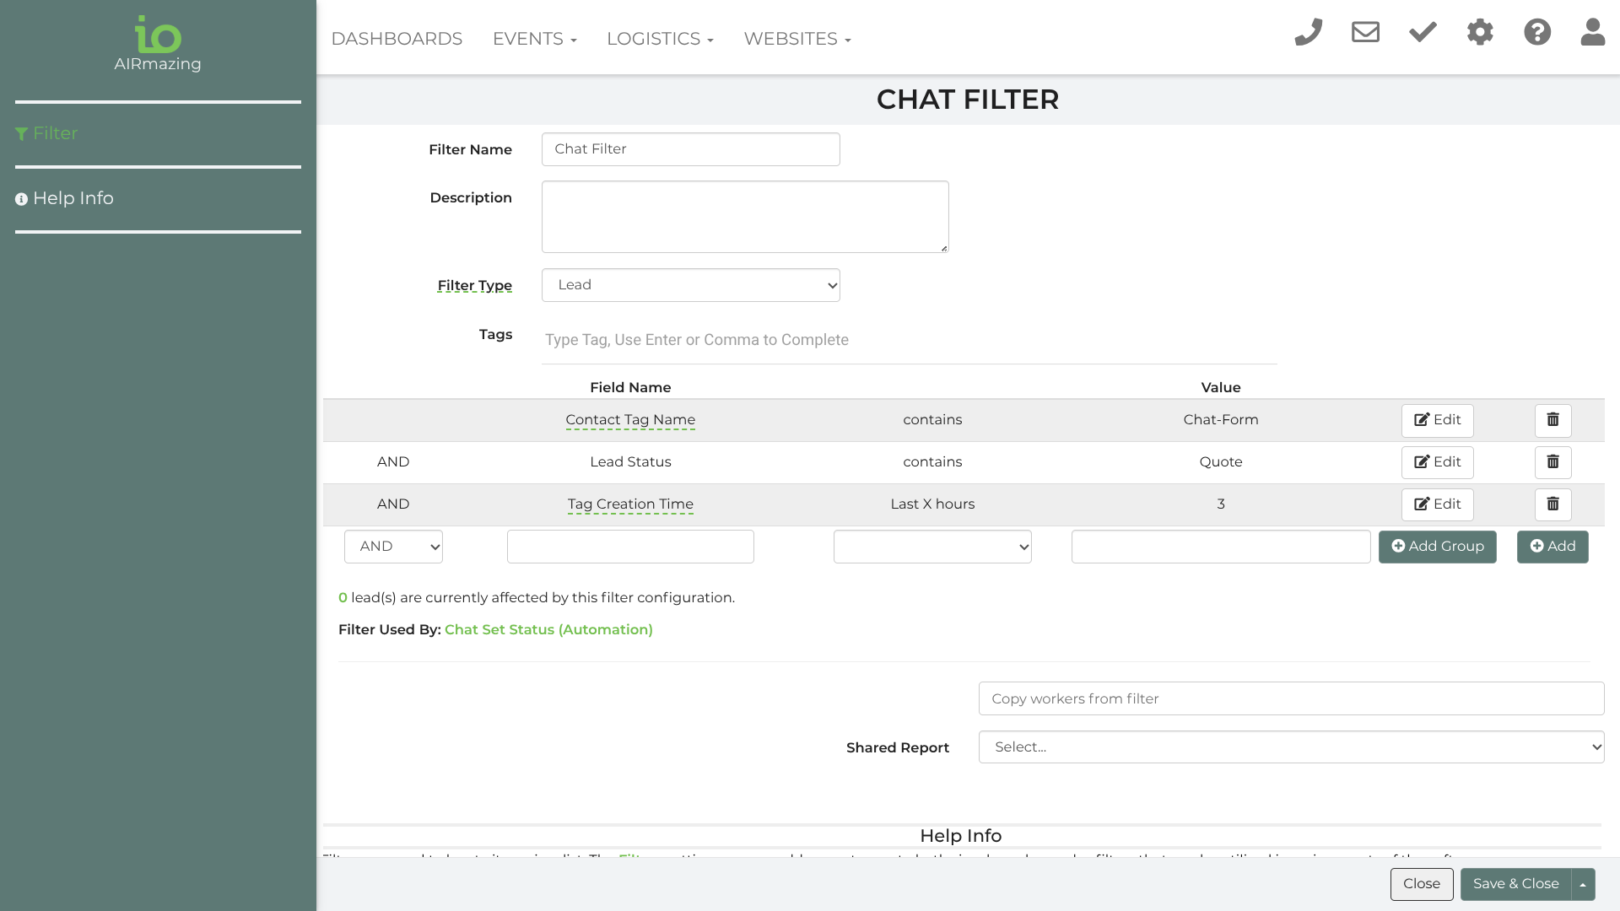Delete the Tag Creation Time condition
This screenshot has height=911, width=1620.
[1552, 504]
